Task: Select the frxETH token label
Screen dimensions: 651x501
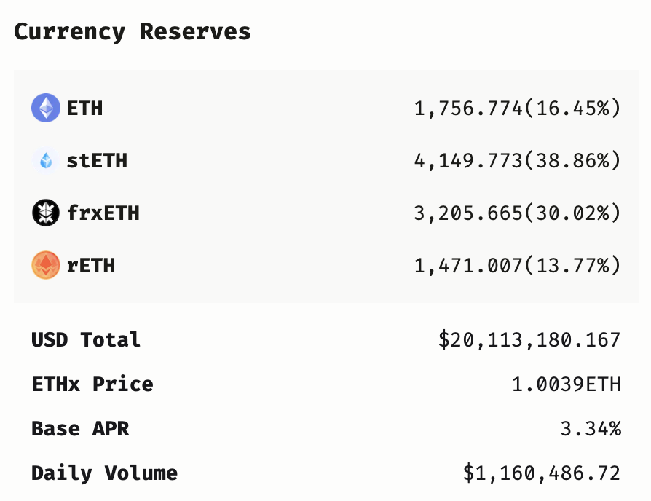Action: [103, 213]
